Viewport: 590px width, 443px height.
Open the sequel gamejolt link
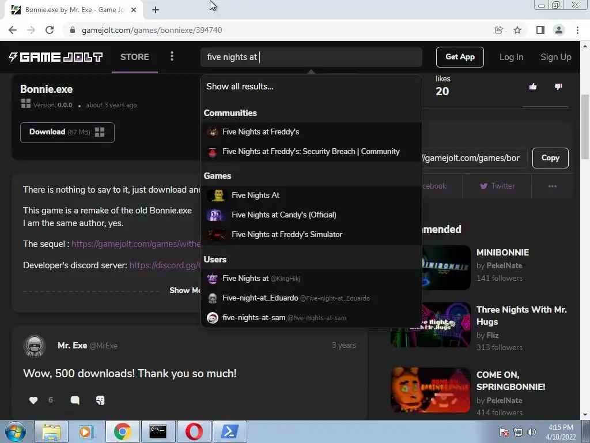pyautogui.click(x=136, y=244)
